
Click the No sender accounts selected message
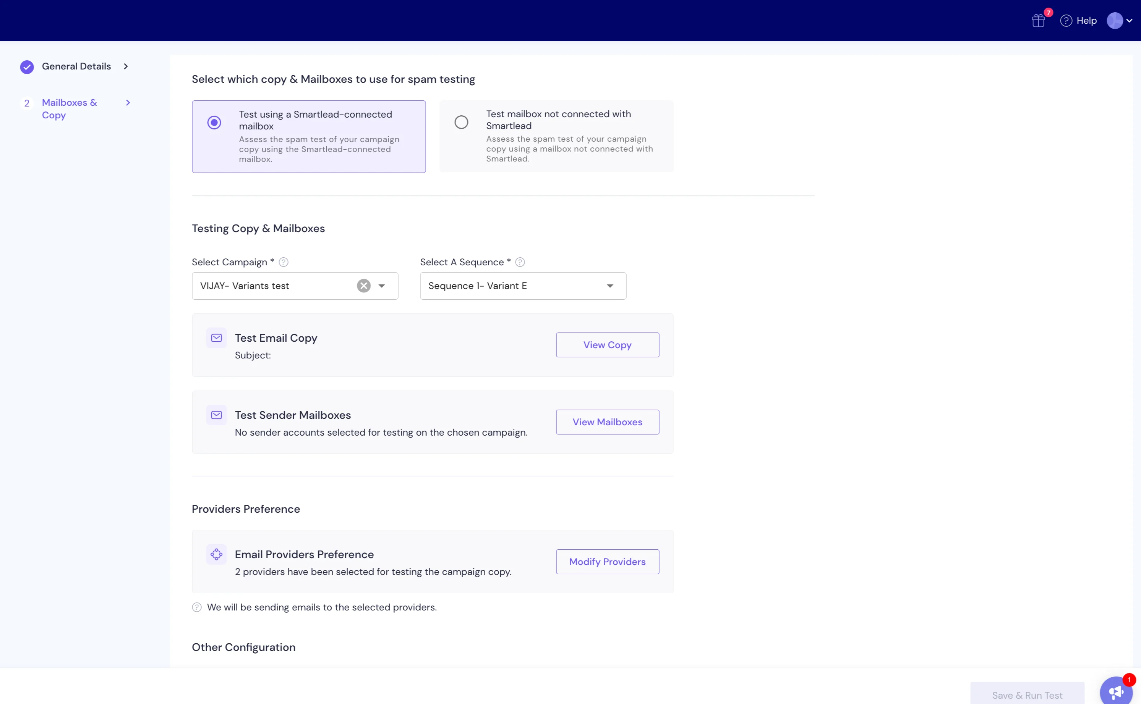pos(381,432)
